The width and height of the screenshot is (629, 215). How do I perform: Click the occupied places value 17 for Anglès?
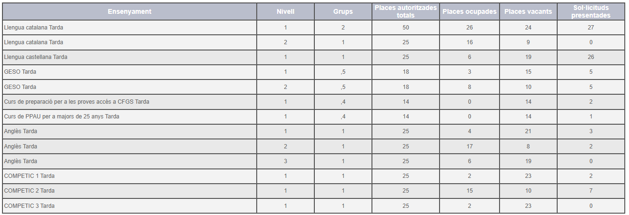pyautogui.click(x=469, y=147)
